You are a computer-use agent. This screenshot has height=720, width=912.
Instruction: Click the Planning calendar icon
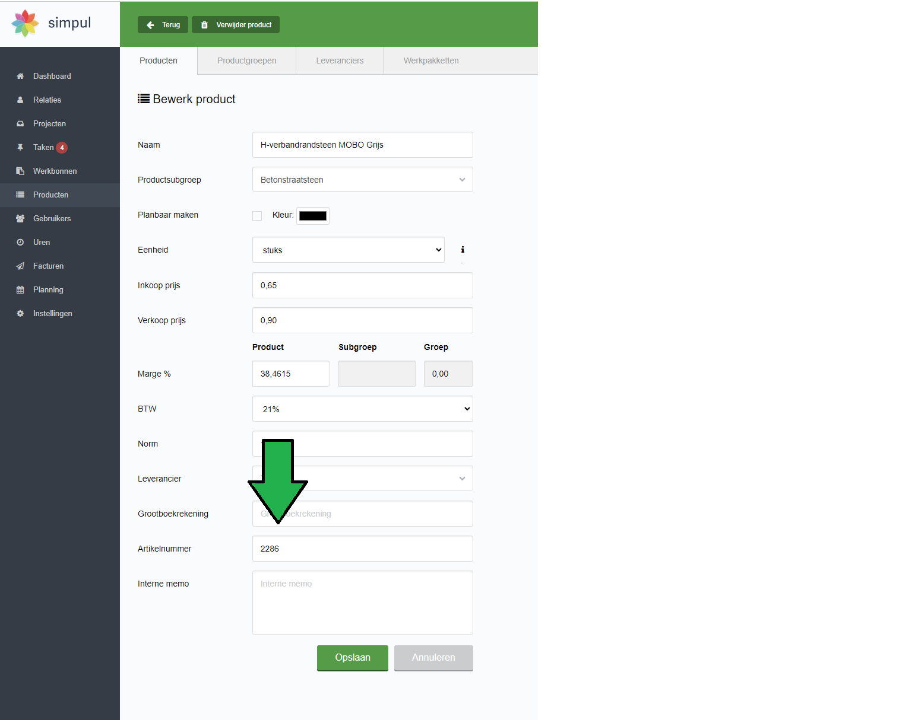pyautogui.click(x=20, y=289)
